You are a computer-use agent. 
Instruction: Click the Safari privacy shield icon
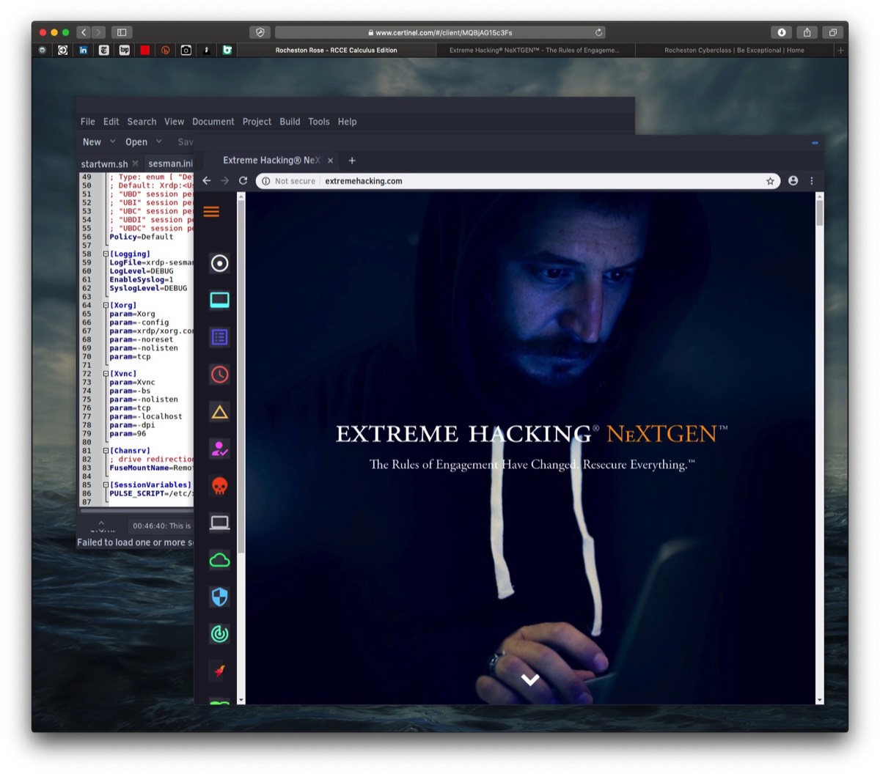click(260, 32)
